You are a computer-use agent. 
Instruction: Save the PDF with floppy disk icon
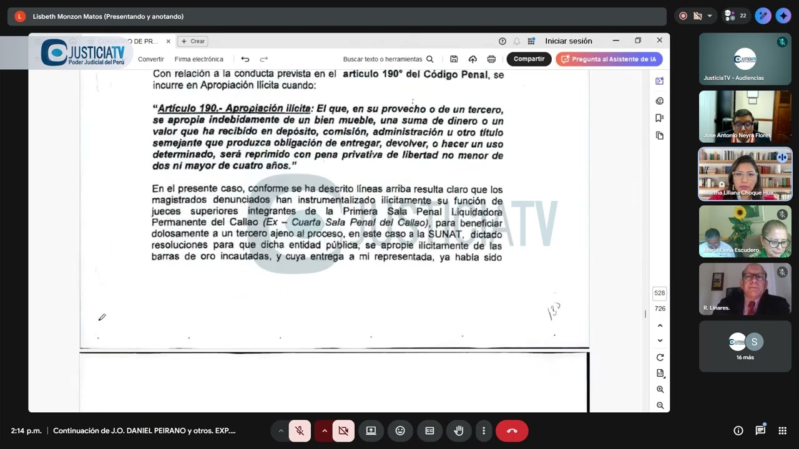tap(454, 59)
